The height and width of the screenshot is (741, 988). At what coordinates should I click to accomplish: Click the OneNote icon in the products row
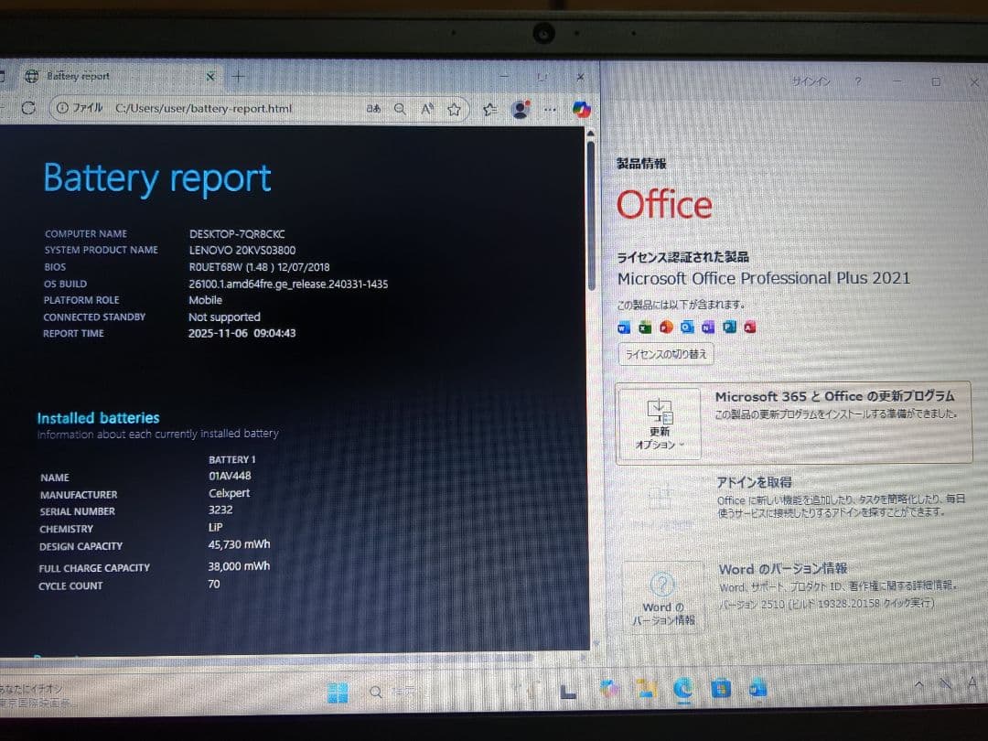point(707,328)
